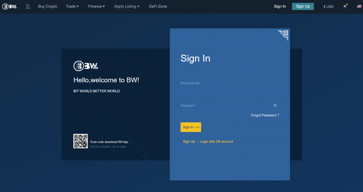Click the BW logo in the header

click(10, 6)
